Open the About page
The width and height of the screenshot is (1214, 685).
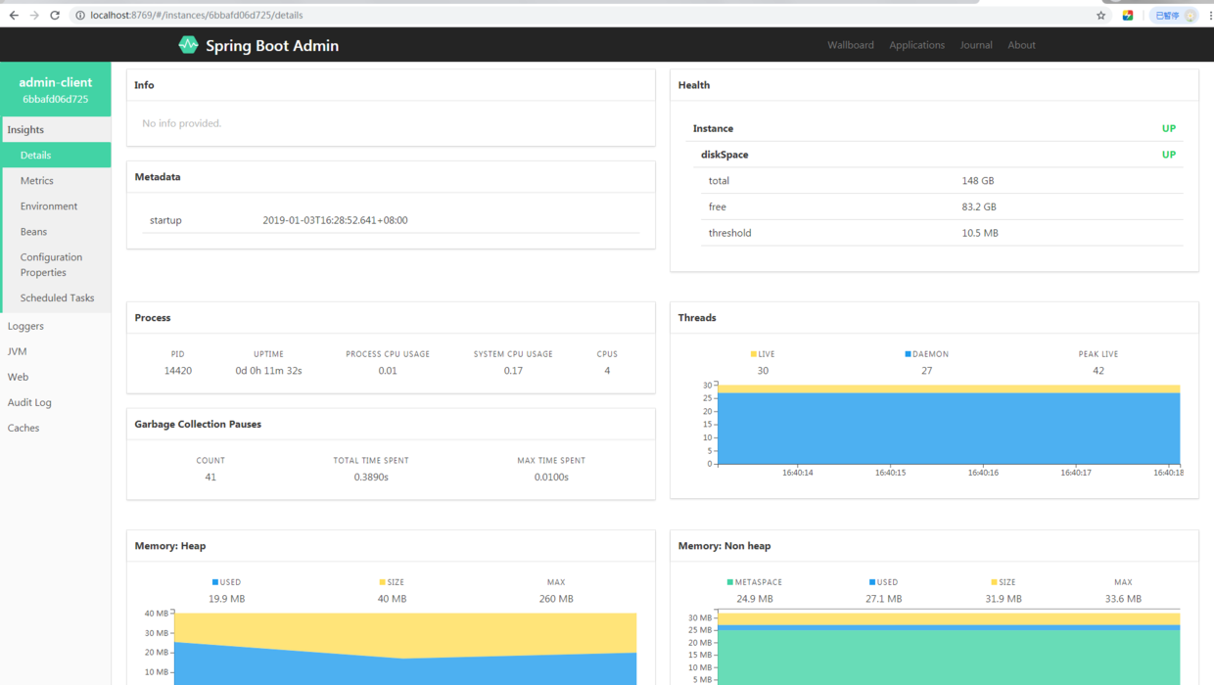click(x=1021, y=45)
